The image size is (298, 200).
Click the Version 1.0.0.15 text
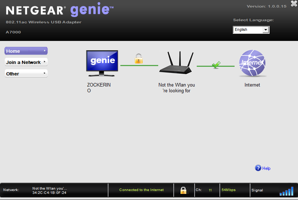[x=266, y=6]
